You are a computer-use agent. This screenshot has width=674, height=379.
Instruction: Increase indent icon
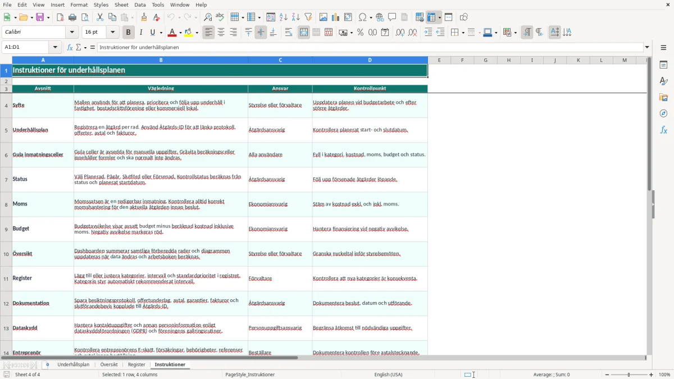(428, 33)
